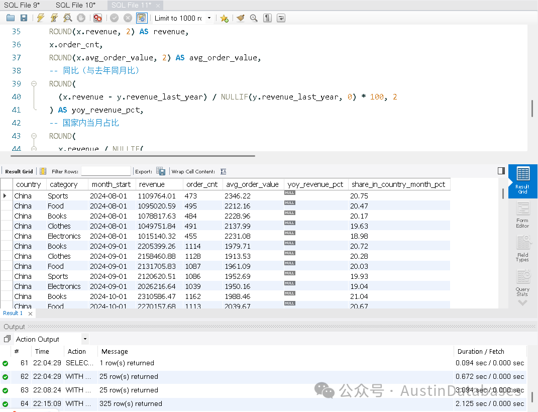Toggle stop-on-error for script execution
This screenshot has width=538, height=412.
click(98, 18)
